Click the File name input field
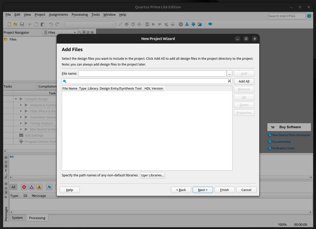 click(152, 74)
